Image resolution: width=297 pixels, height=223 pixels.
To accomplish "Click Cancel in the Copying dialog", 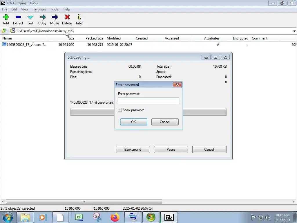I will coord(209,150).
